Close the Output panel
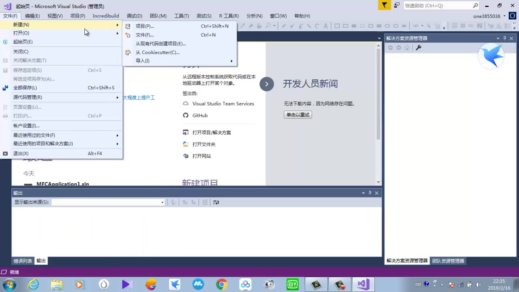Screen dimensions: 519x292 coord(377,193)
